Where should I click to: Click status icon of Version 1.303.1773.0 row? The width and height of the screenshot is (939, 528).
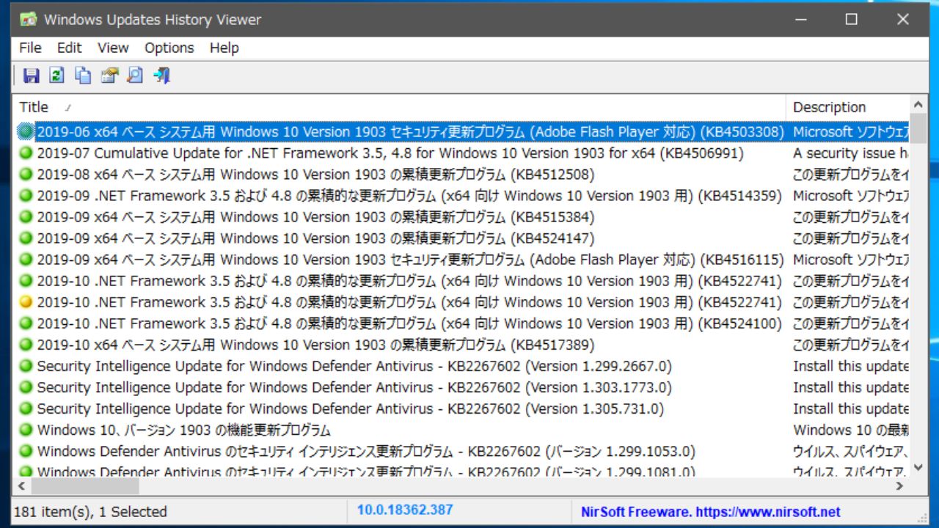click(x=26, y=387)
